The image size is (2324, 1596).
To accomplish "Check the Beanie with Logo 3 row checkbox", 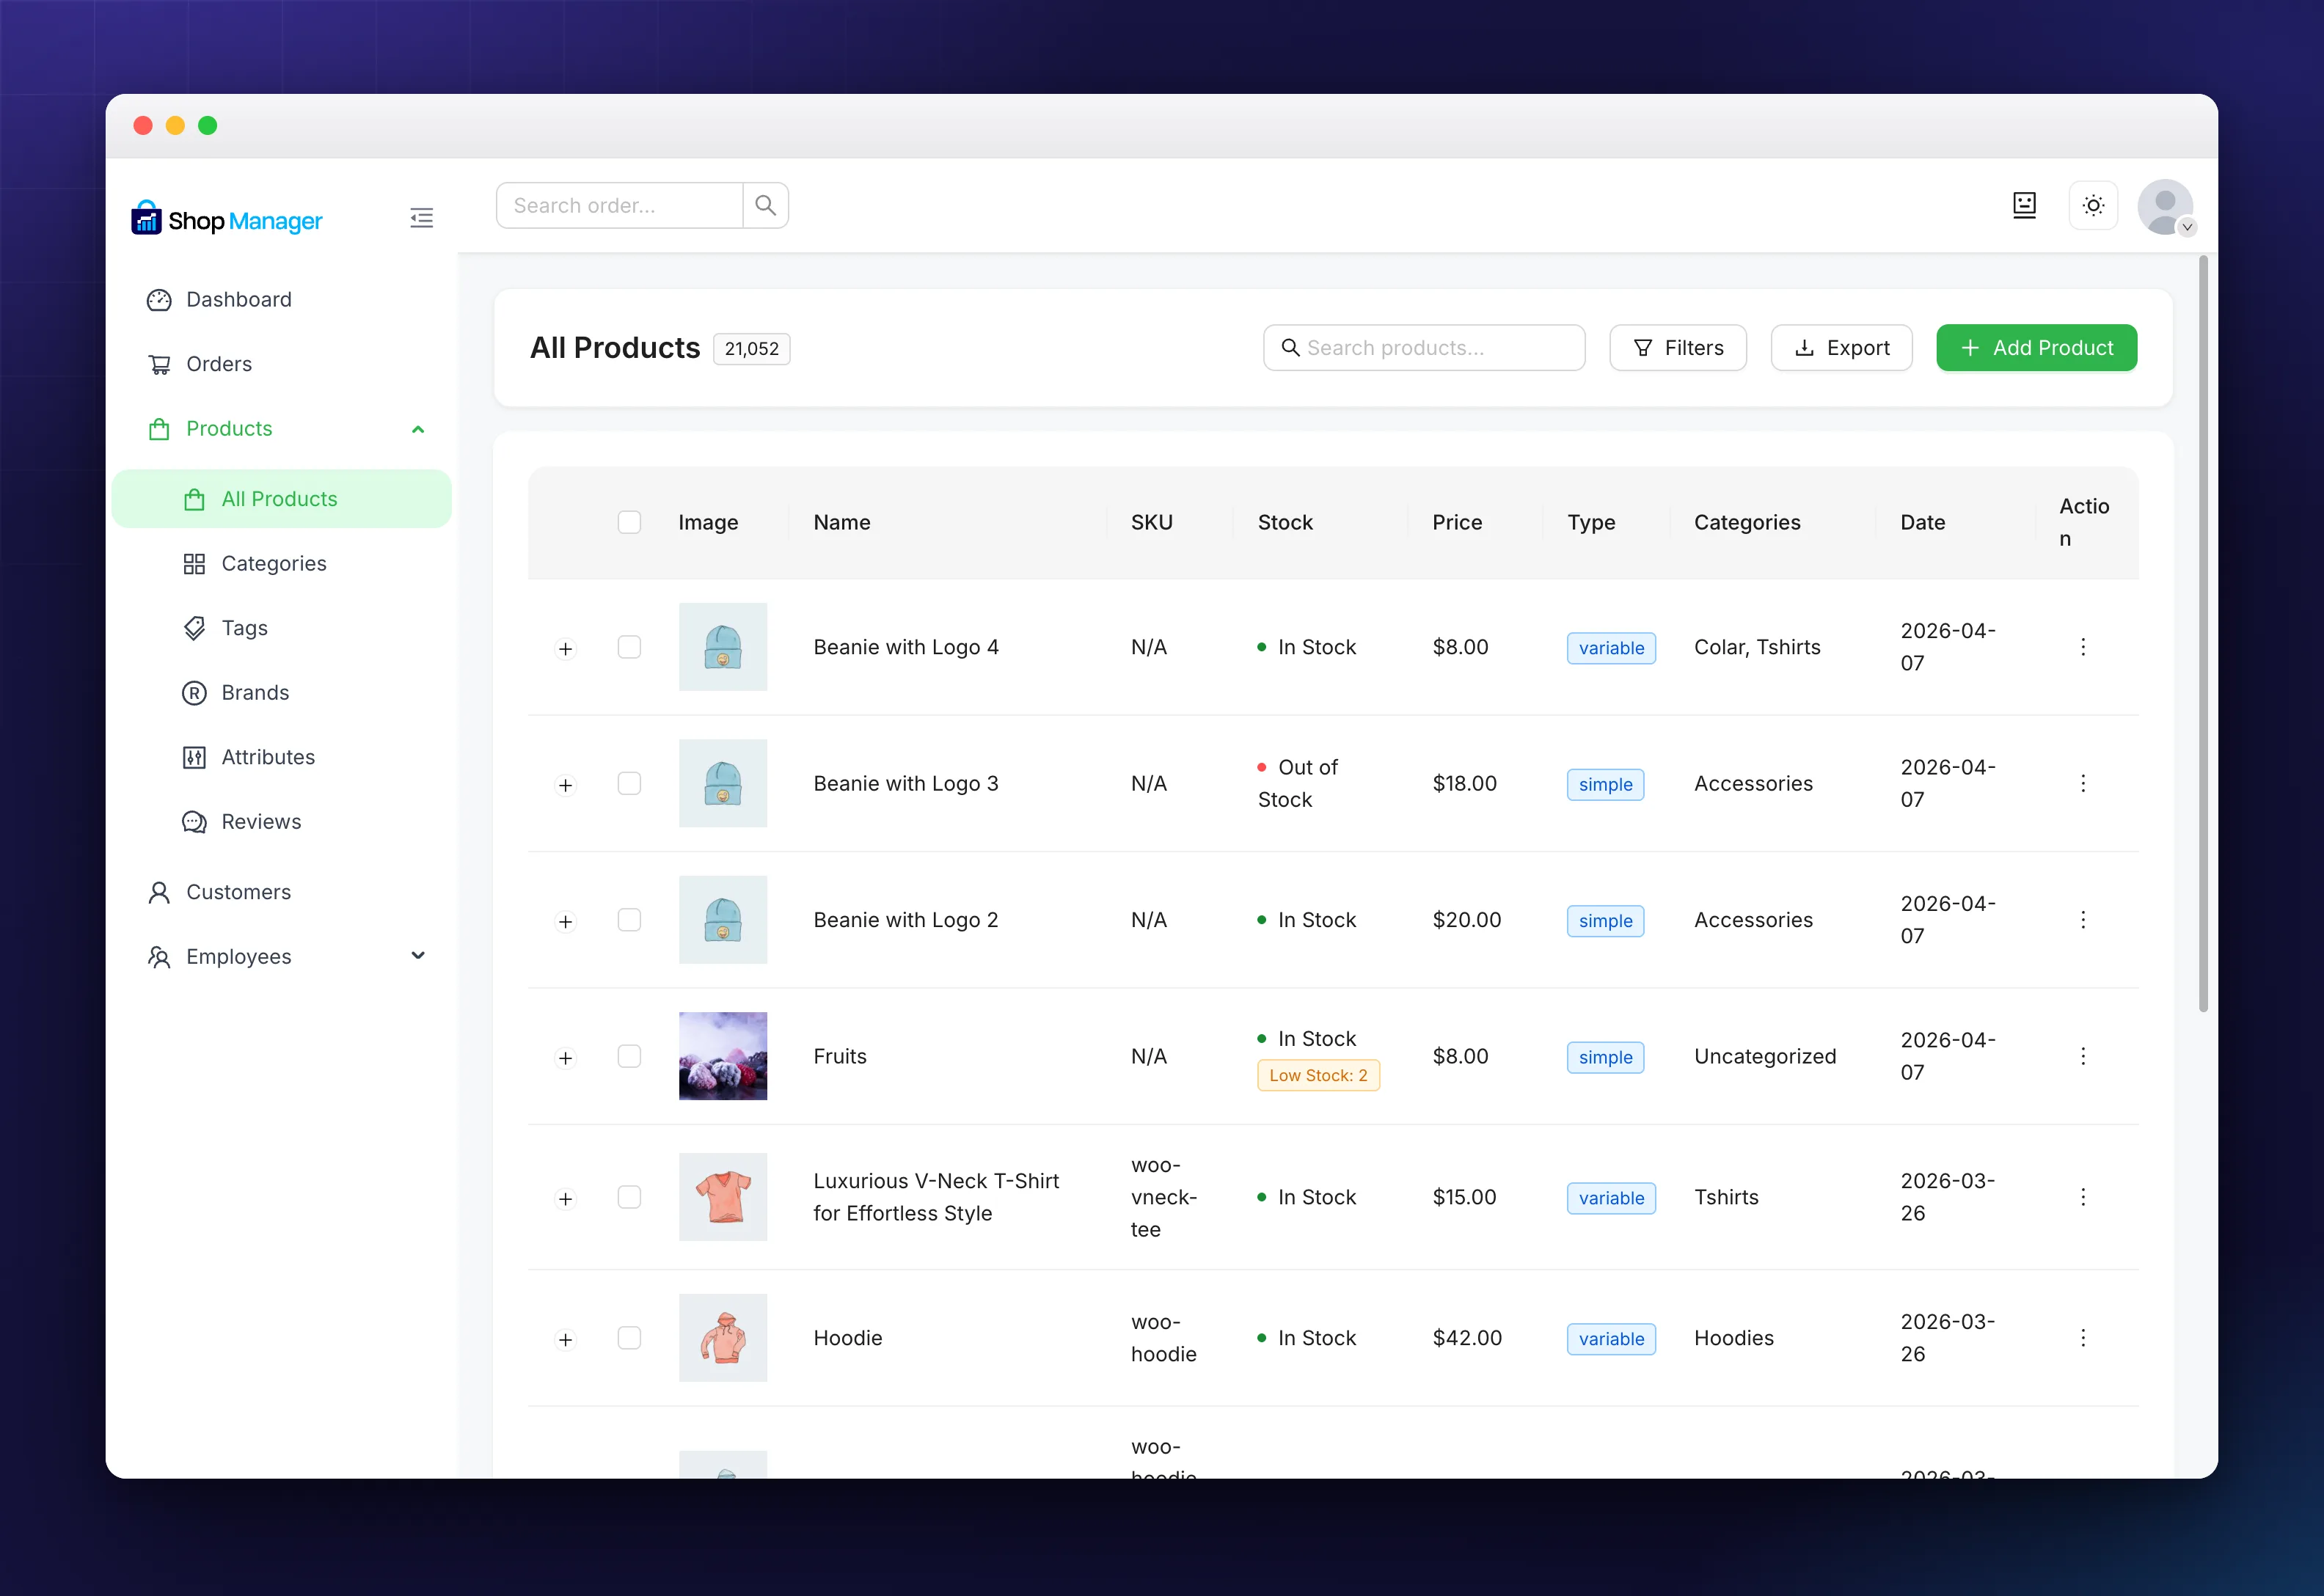I will tap(629, 784).
